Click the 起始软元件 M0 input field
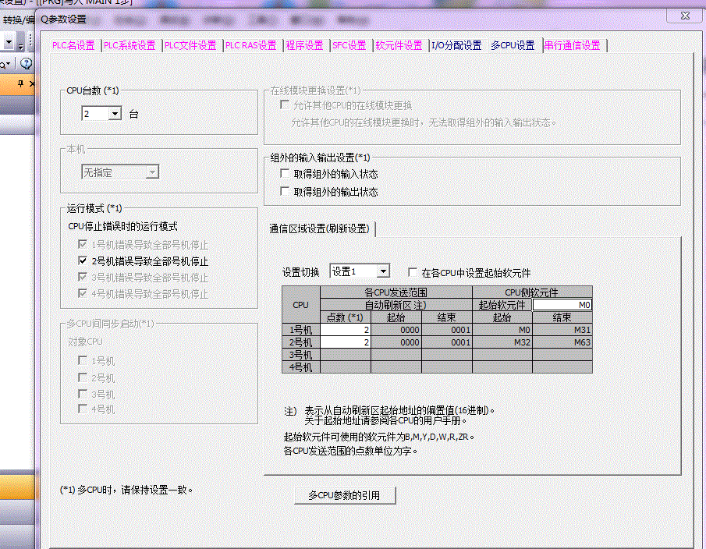The image size is (706, 549). coord(562,305)
